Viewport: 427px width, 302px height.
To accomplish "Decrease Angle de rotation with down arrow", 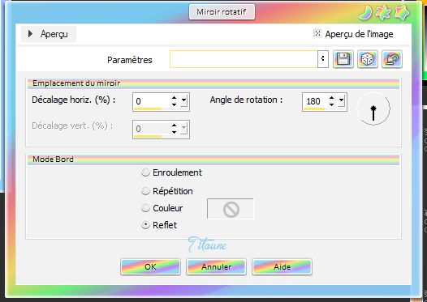I will [331, 104].
